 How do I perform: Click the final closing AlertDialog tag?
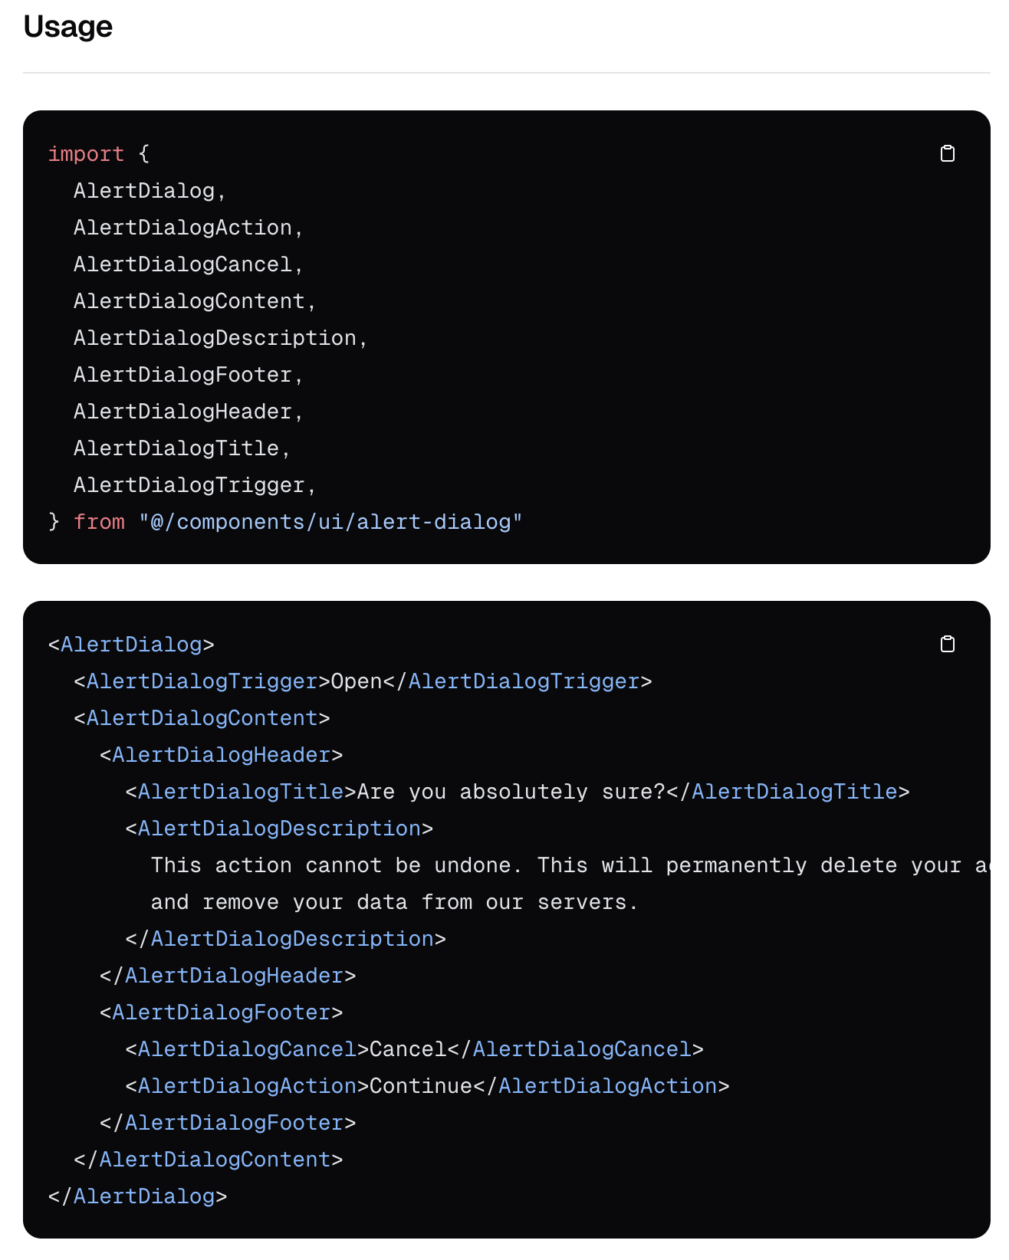coord(137,1196)
